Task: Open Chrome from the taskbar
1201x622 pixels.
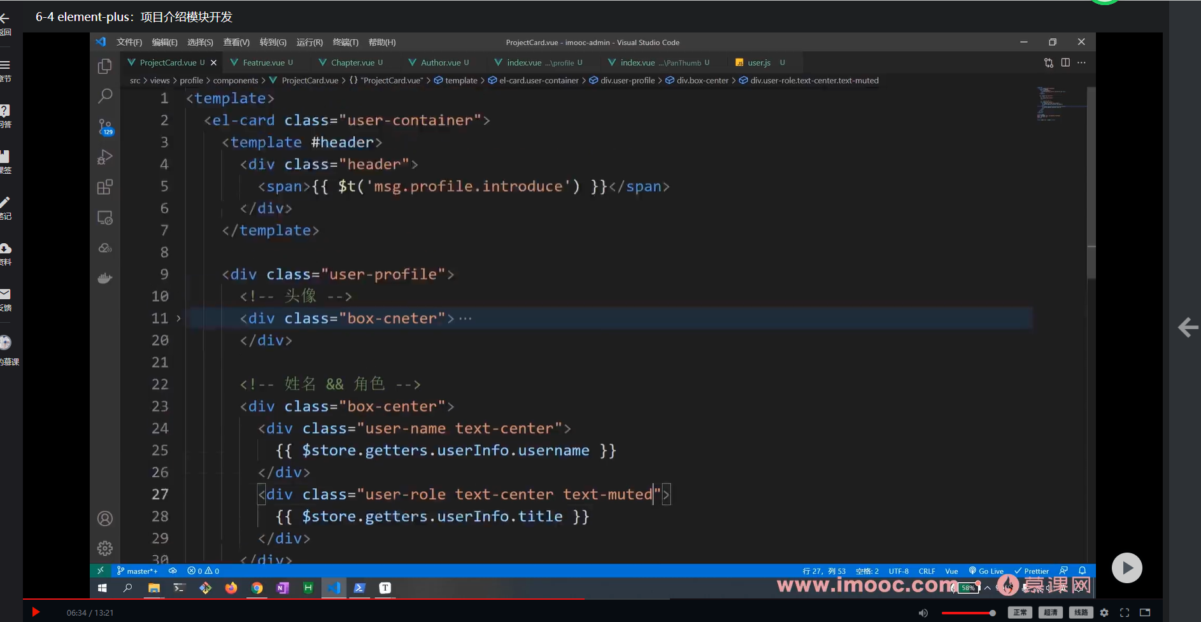Action: [x=257, y=588]
